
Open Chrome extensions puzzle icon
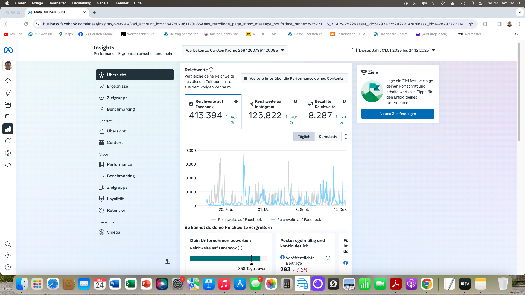coord(485,24)
